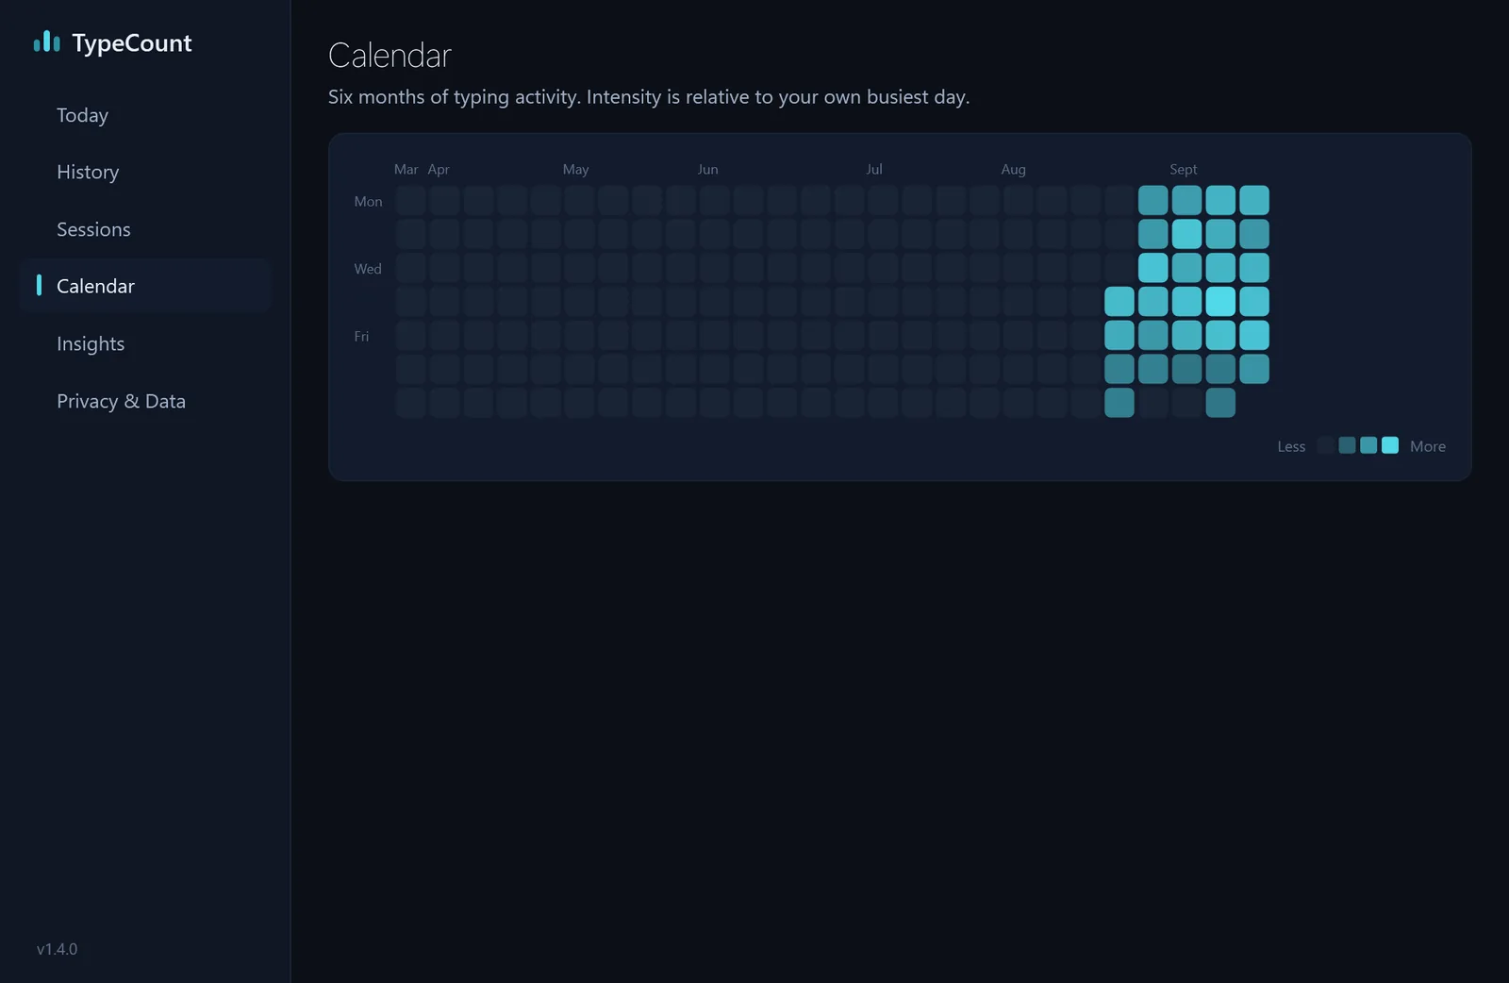Click the Monday cell under the Jun label

714,200
